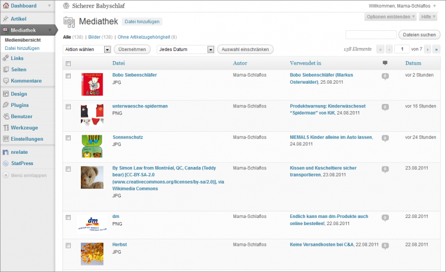The width and height of the screenshot is (446, 272).
Task: Open the teddy bear image thumbnail
Action: (x=92, y=178)
